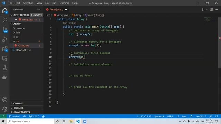The image size is (221, 124).
Task: Open README.md in the explorer
Action: coord(23,50)
